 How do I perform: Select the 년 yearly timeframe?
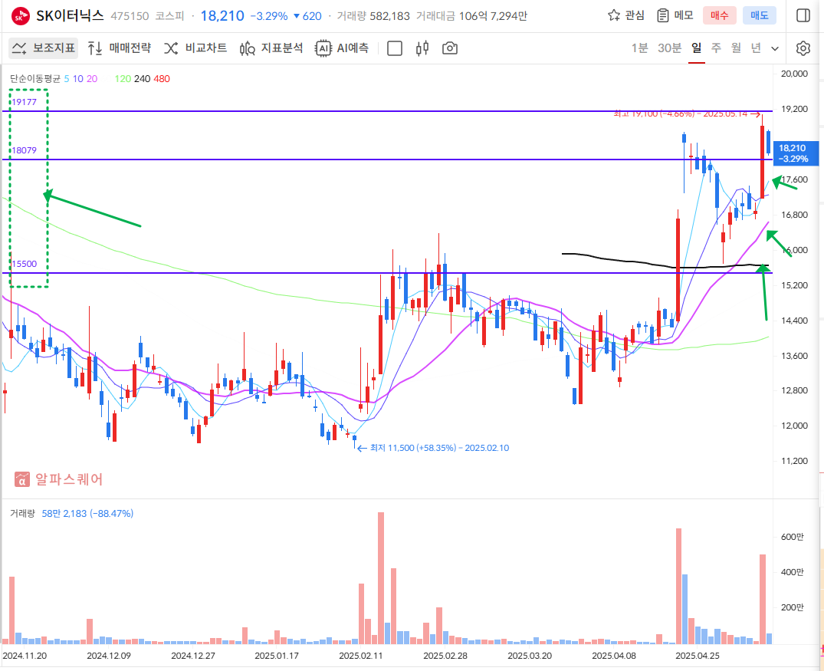point(756,48)
